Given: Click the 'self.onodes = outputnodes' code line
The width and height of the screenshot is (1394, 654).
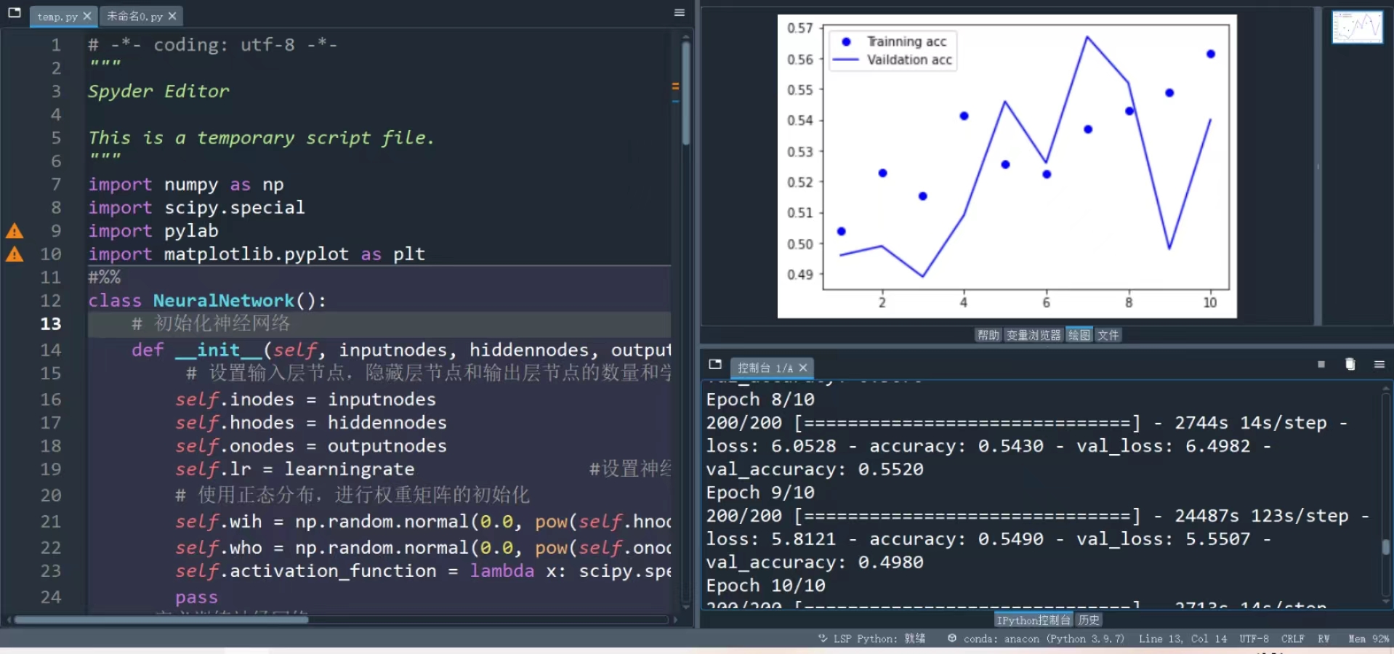Looking at the screenshot, I should tap(311, 446).
